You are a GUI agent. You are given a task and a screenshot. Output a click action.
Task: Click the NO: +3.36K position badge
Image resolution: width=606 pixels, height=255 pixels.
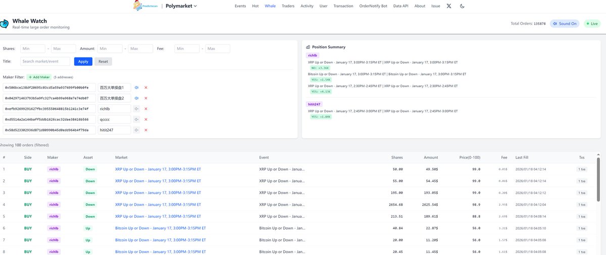point(321,68)
